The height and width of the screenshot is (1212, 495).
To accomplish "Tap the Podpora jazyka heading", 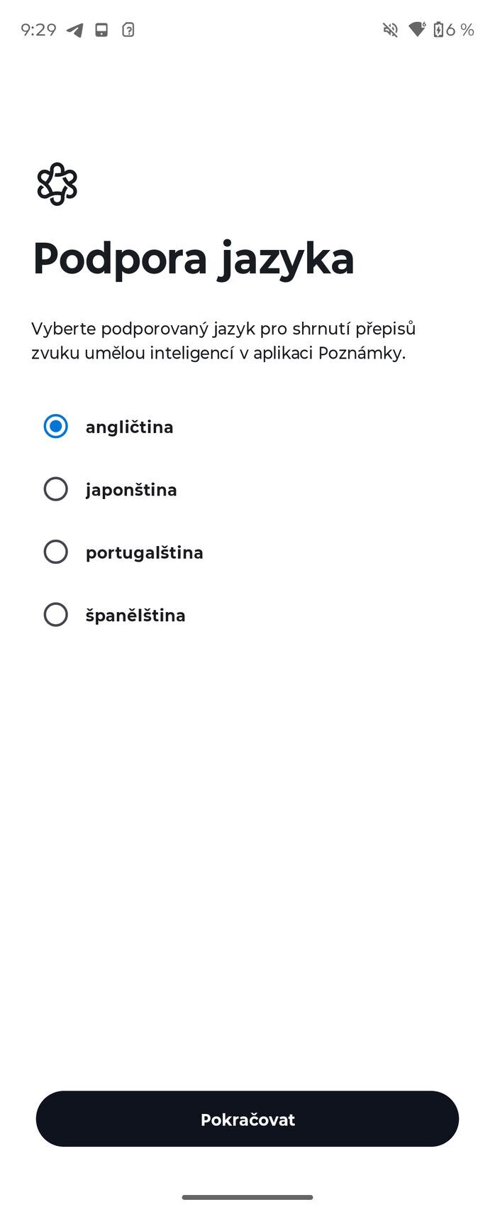I will click(193, 259).
